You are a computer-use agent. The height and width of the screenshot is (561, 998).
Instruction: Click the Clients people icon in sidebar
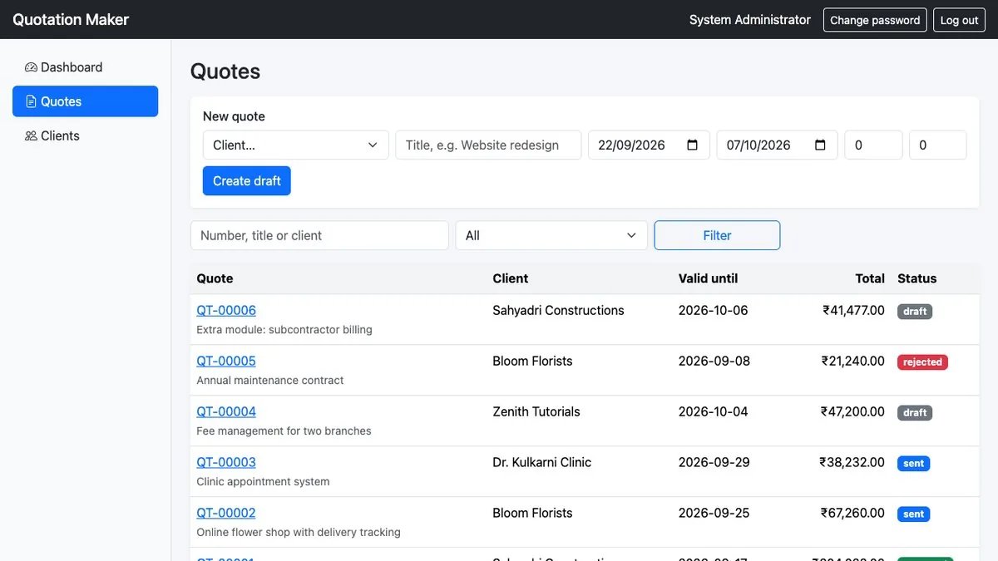pos(31,135)
